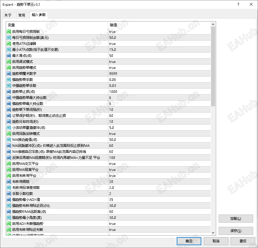Click the icon beside 启用回踩反转模式
The height and width of the screenshot is (248, 258).
pos(9,133)
